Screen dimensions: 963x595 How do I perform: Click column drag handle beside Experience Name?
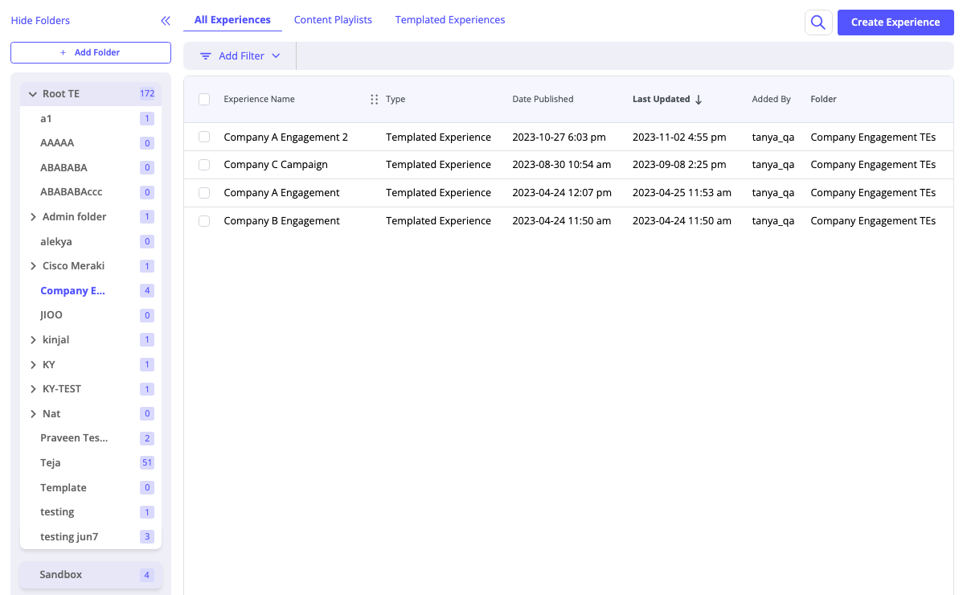click(x=374, y=100)
